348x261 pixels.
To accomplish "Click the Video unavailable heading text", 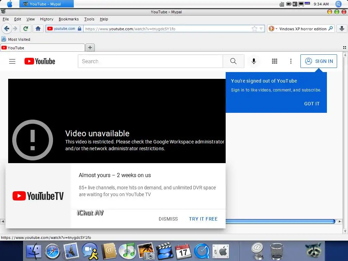I will coord(97,133).
